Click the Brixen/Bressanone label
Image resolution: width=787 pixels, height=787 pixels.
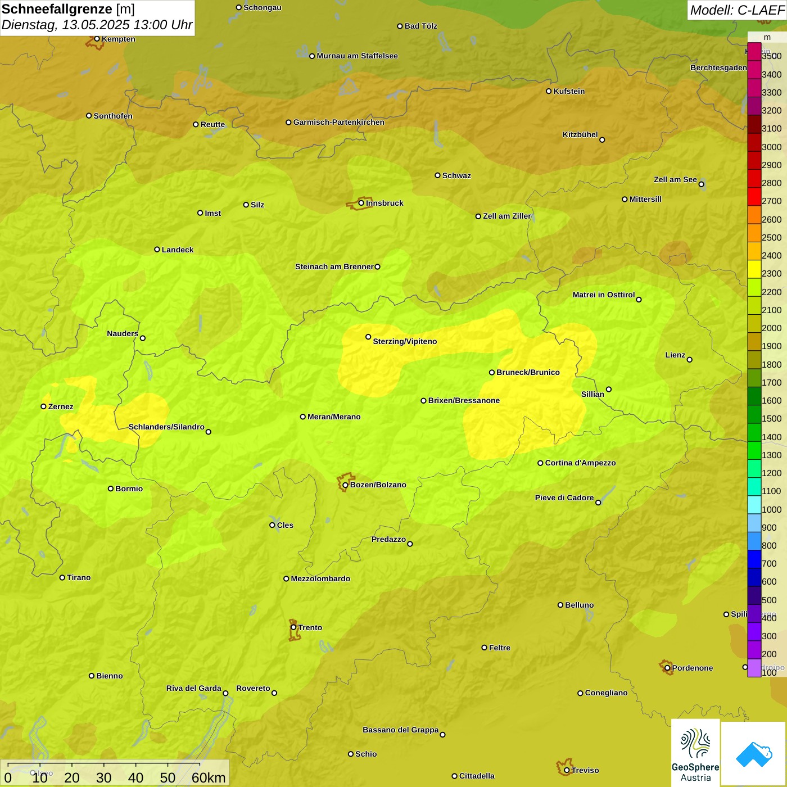click(x=464, y=400)
